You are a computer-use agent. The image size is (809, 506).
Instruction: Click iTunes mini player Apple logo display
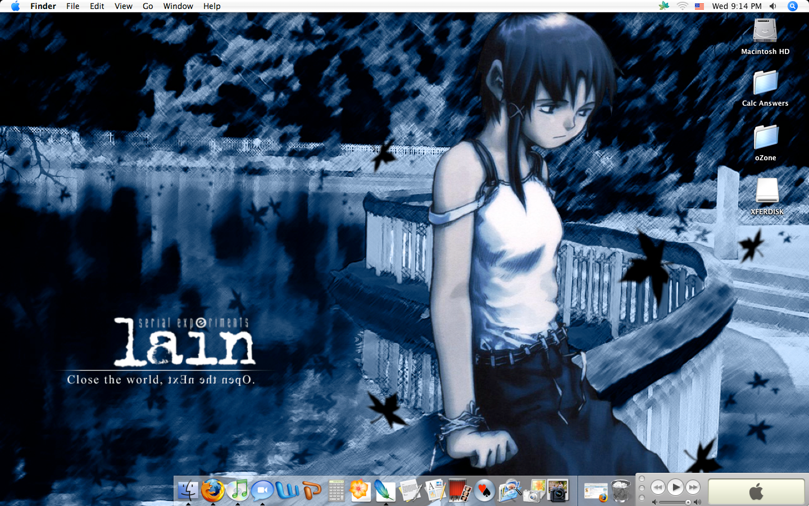756,492
